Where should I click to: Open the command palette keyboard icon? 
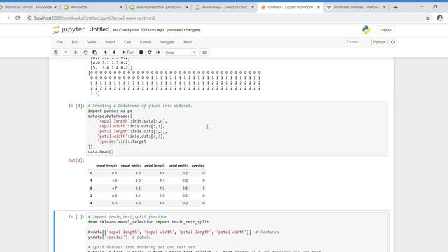coord(204,52)
